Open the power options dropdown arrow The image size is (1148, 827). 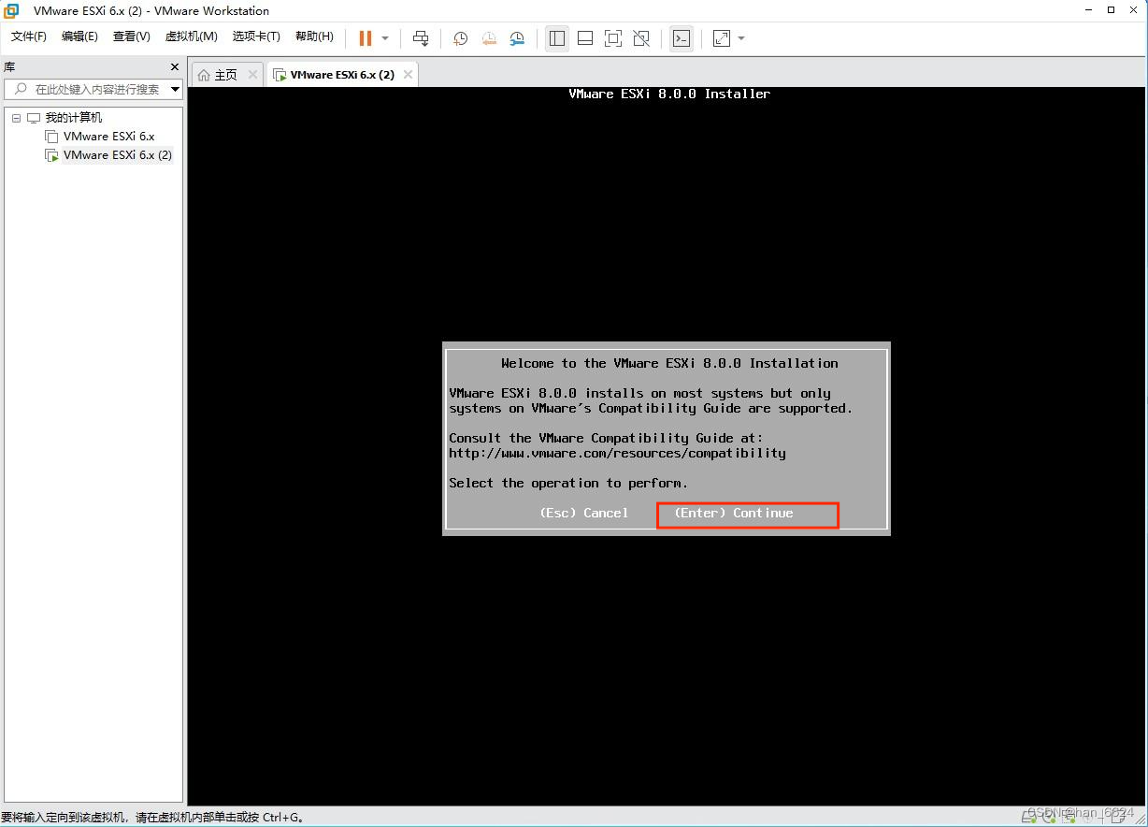click(x=385, y=38)
